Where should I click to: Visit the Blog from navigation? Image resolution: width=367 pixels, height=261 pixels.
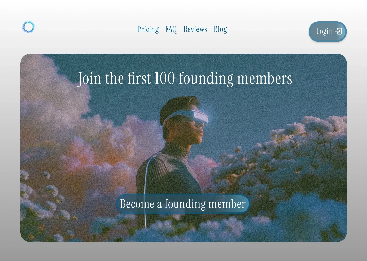(220, 29)
